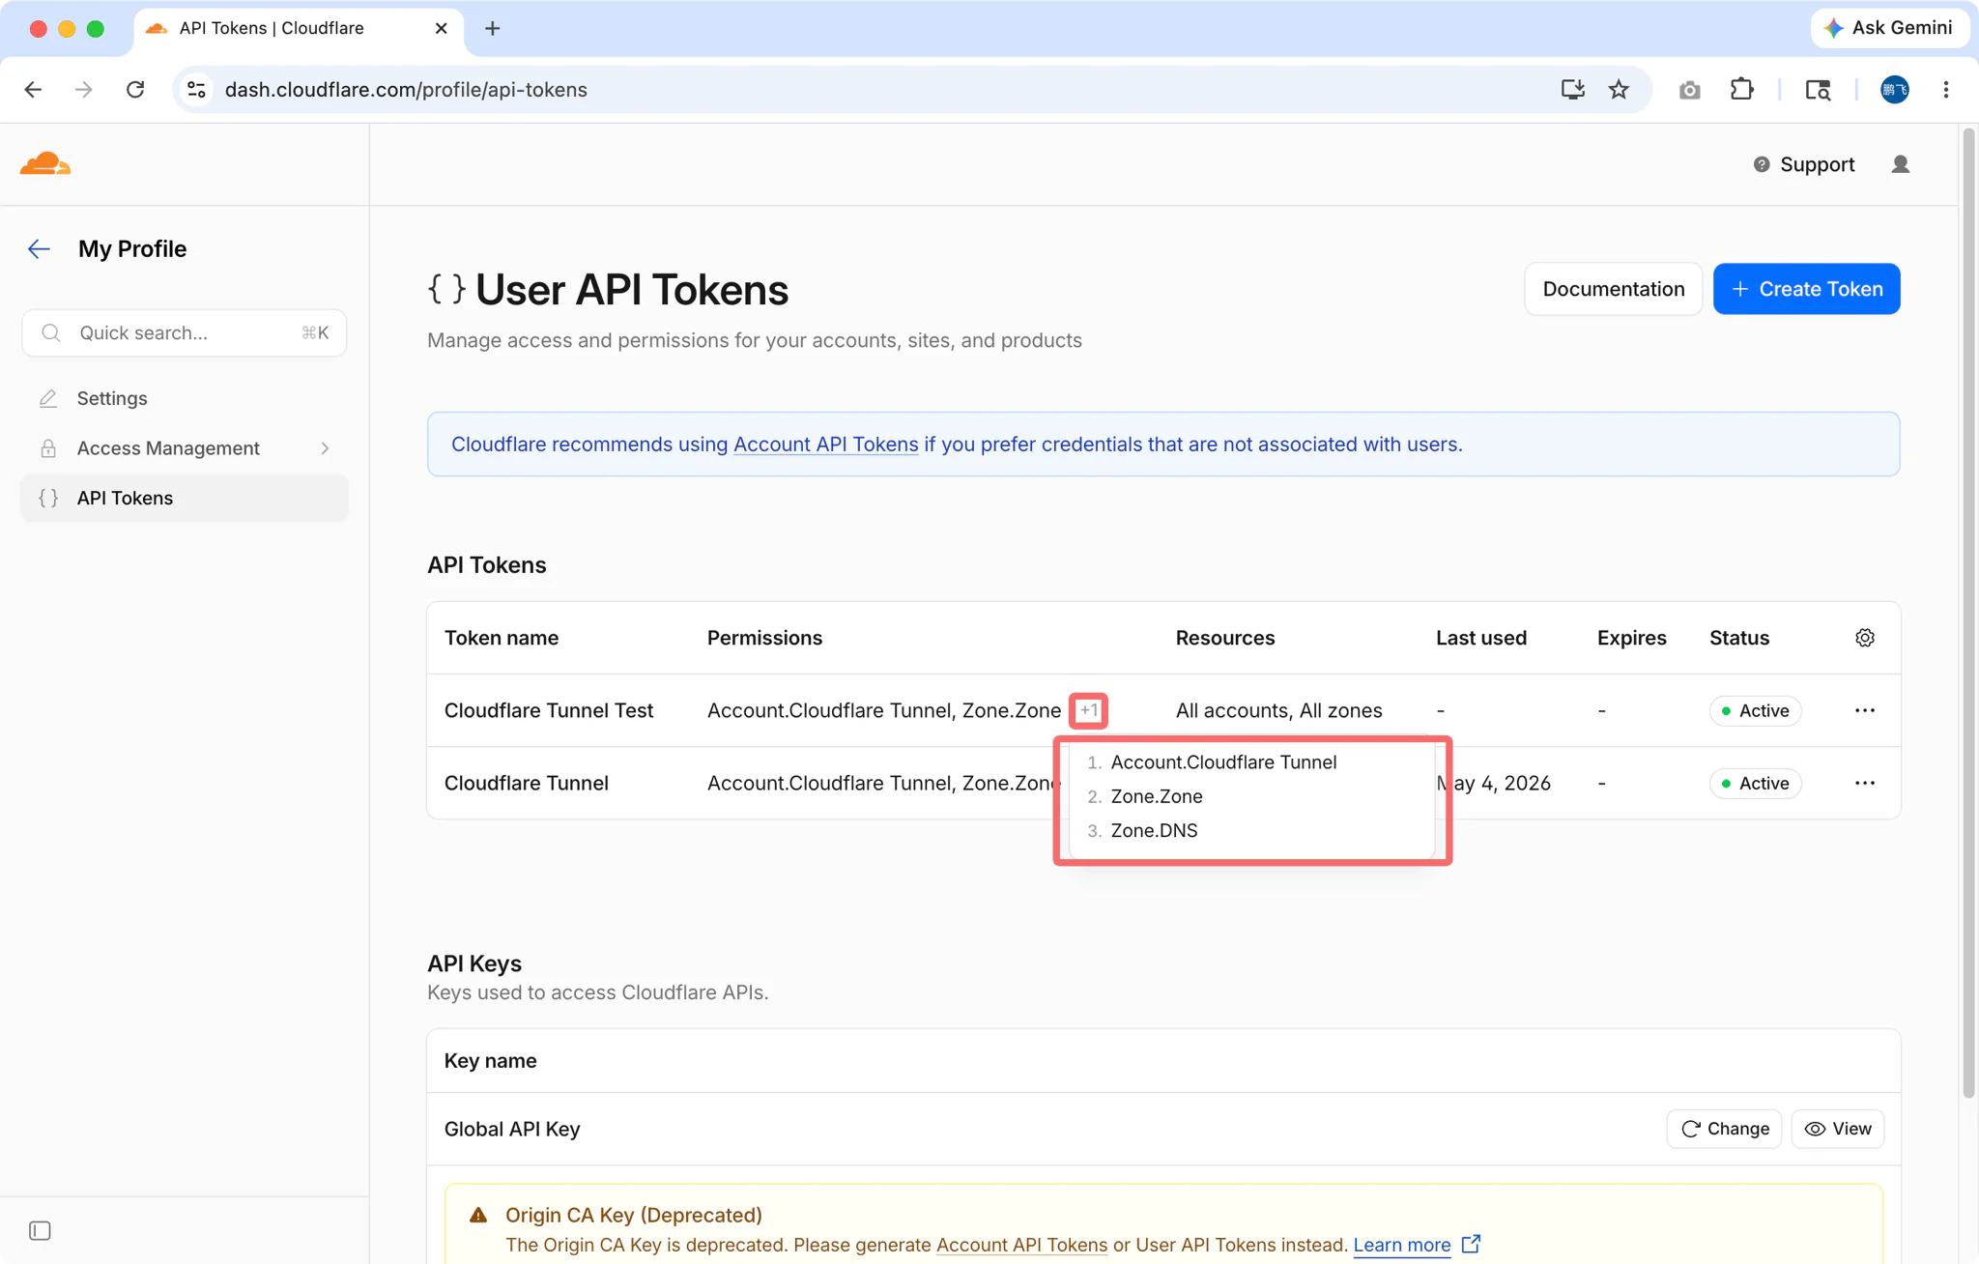Expand Access Management submenu chevron
The height and width of the screenshot is (1264, 1979).
(325, 448)
